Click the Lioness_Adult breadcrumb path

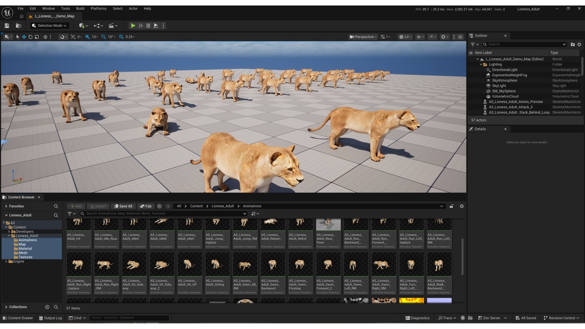(x=223, y=206)
